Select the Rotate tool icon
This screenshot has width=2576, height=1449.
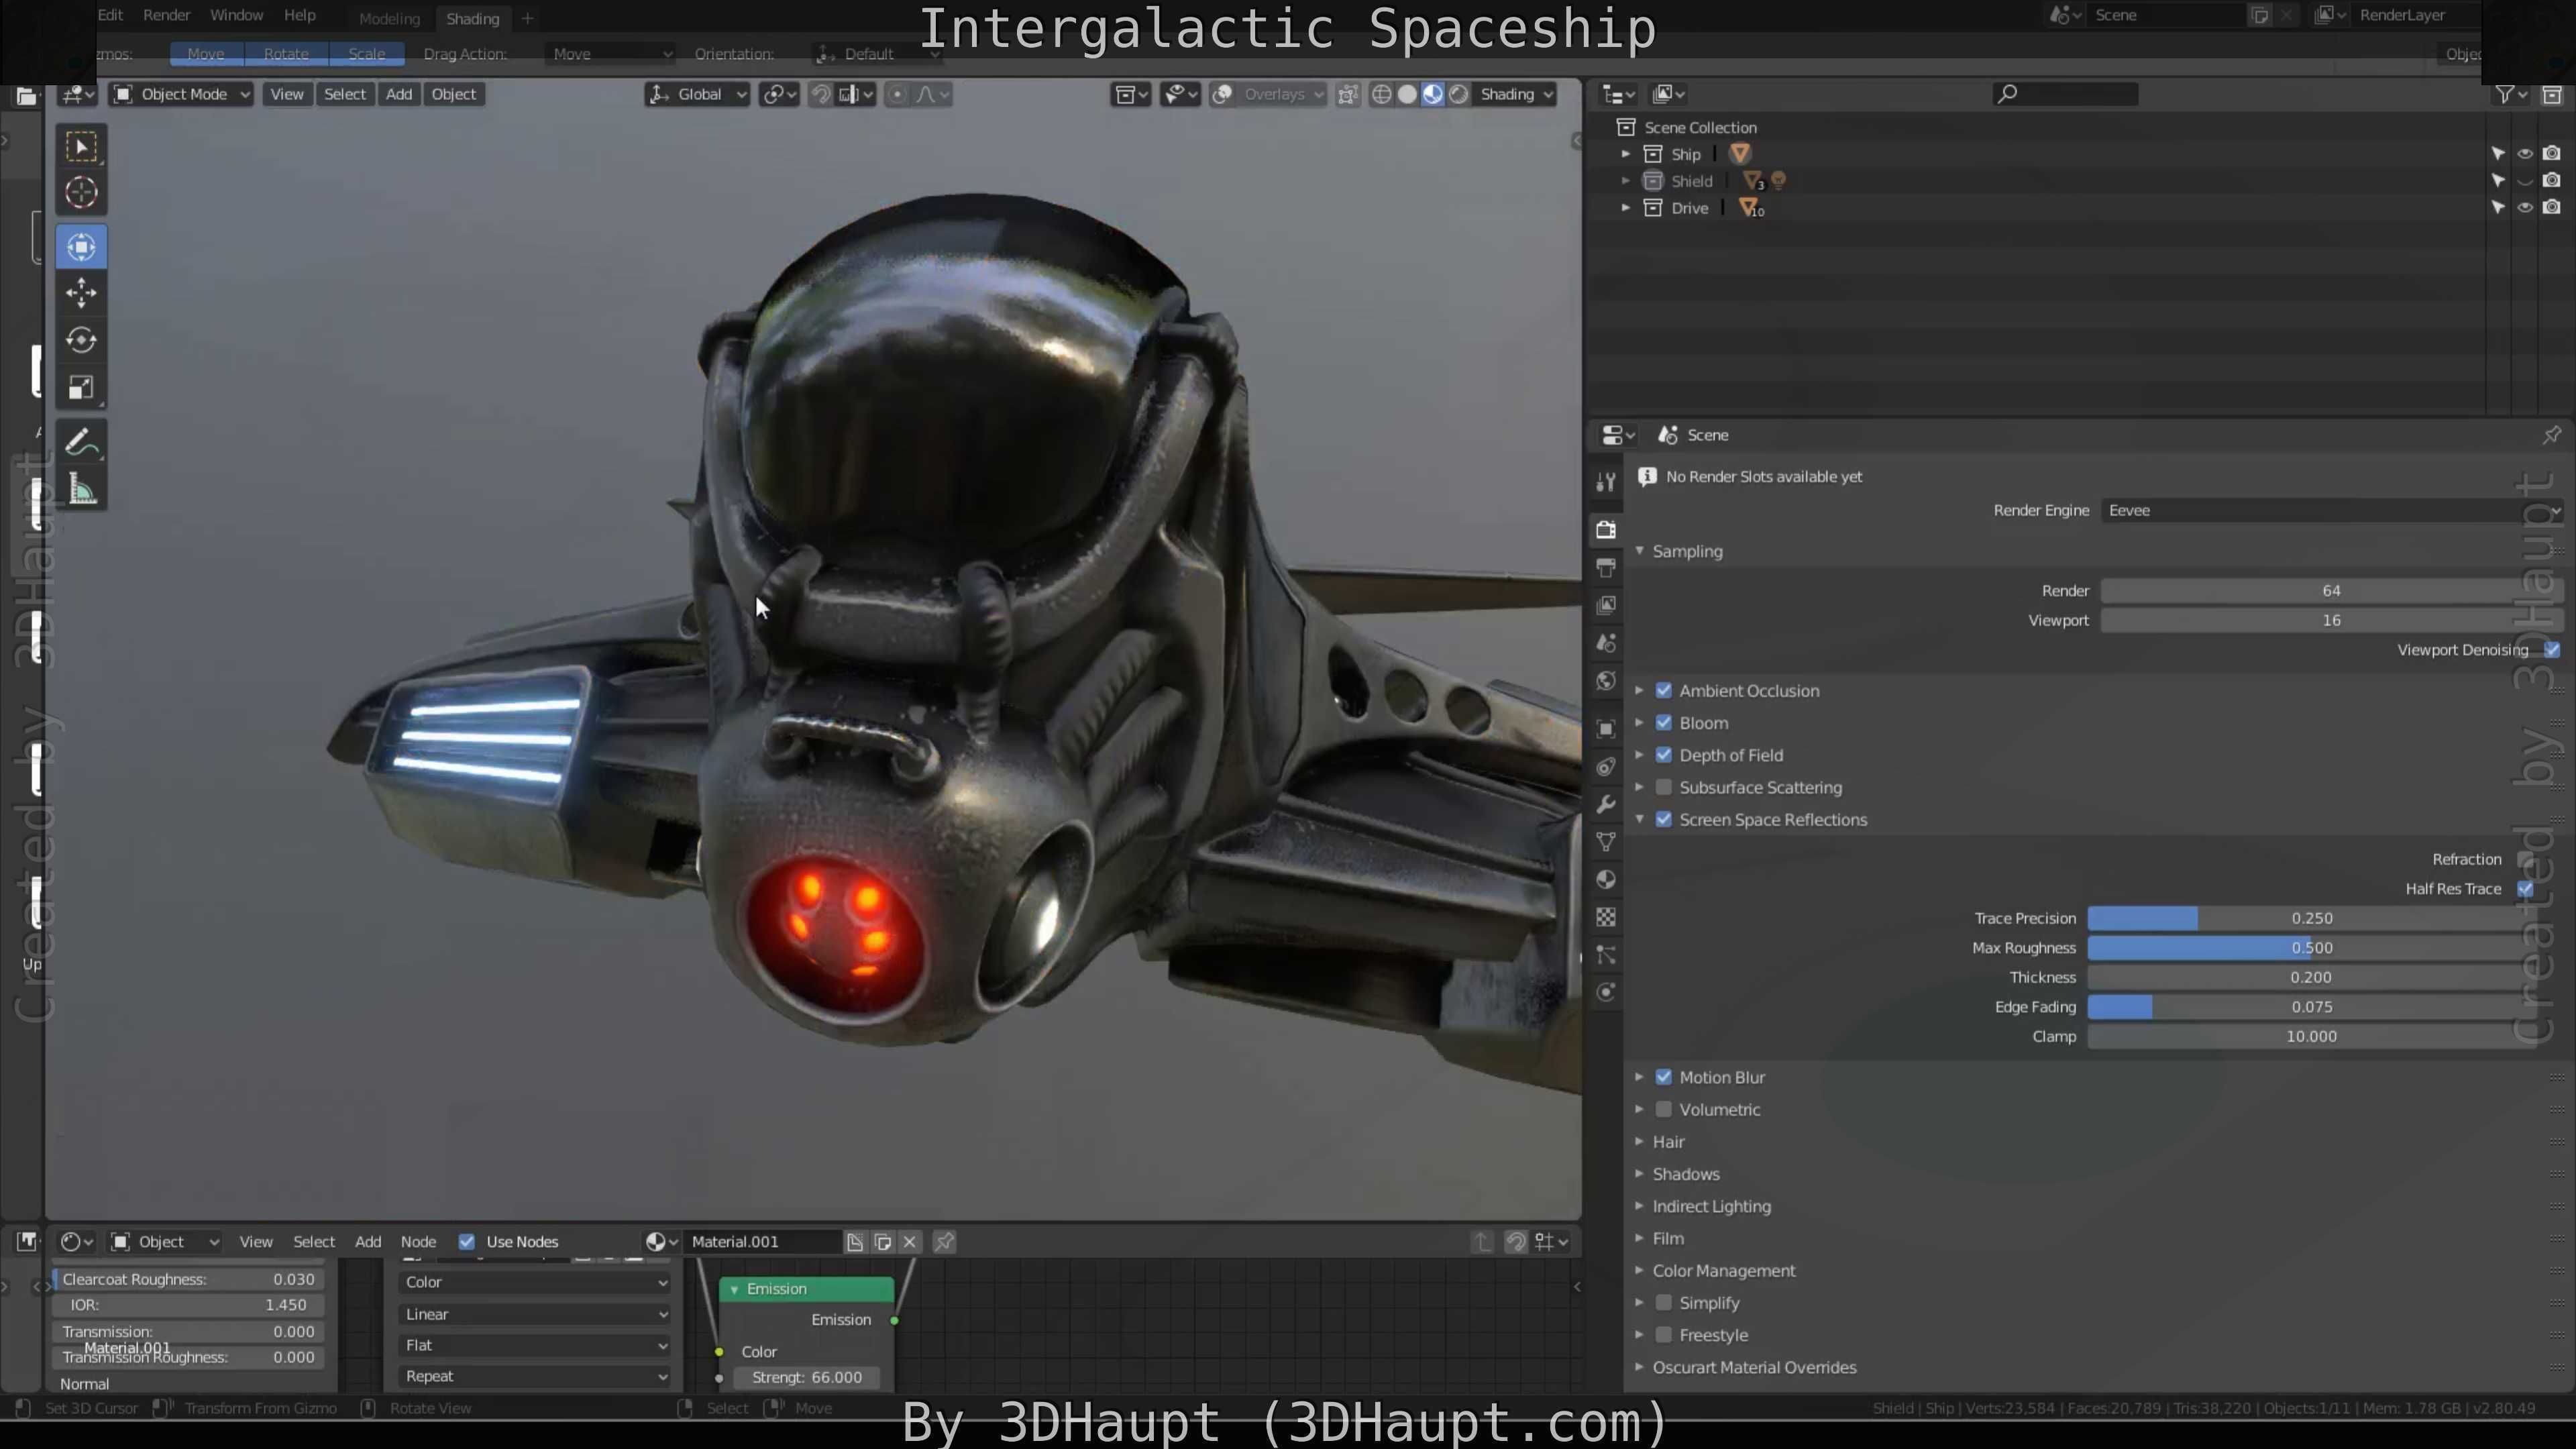81,340
